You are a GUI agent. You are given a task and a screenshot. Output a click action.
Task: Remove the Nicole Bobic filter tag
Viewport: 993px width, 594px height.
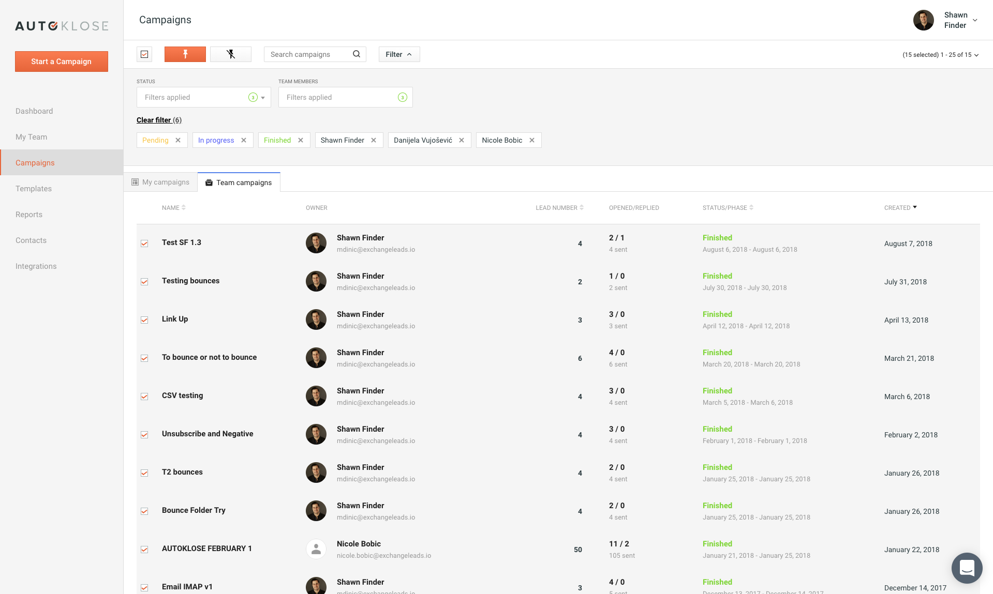[532, 140]
